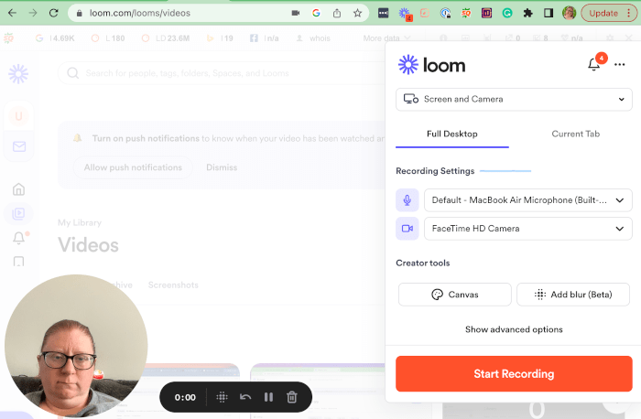Go to Home in the sidebar
641x419 pixels.
click(19, 189)
